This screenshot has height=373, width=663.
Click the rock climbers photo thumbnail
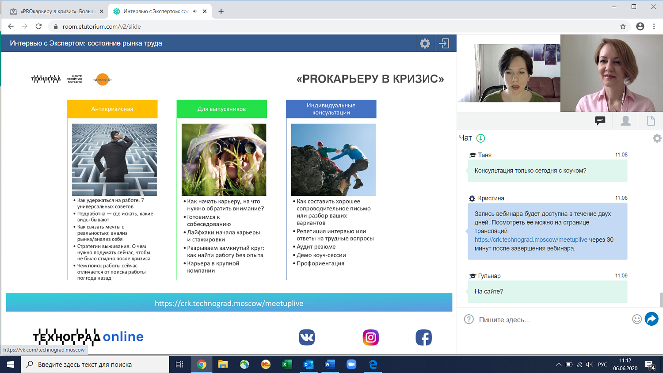click(x=333, y=160)
